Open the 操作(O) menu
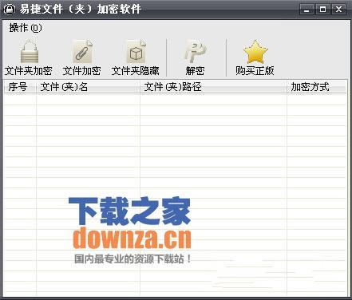352x300 pixels. (x=26, y=28)
